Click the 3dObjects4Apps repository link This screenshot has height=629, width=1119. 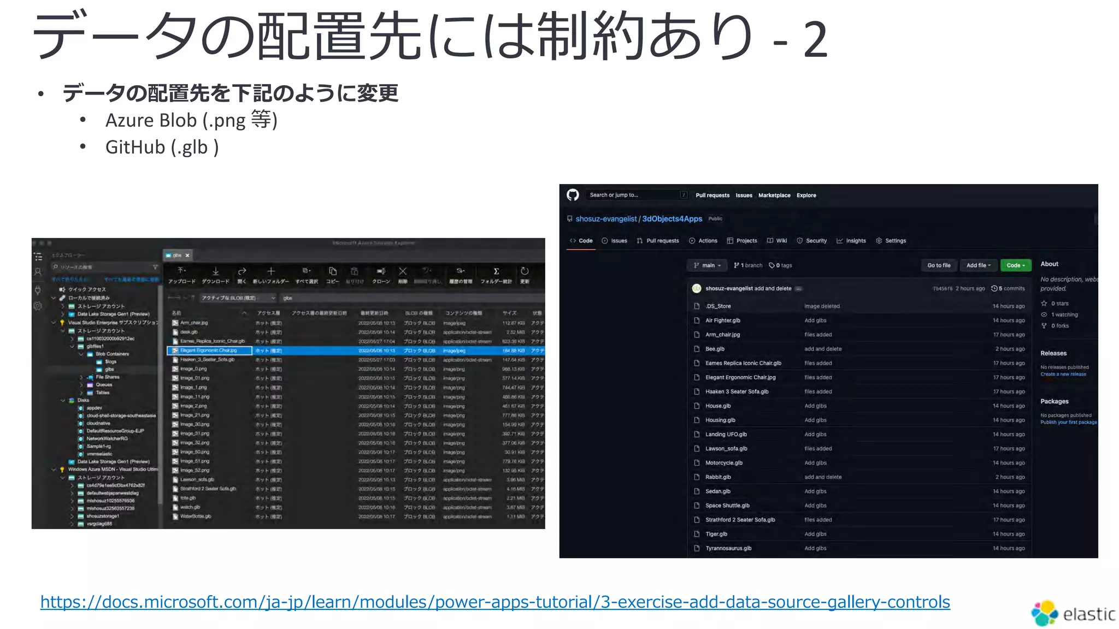[672, 218]
